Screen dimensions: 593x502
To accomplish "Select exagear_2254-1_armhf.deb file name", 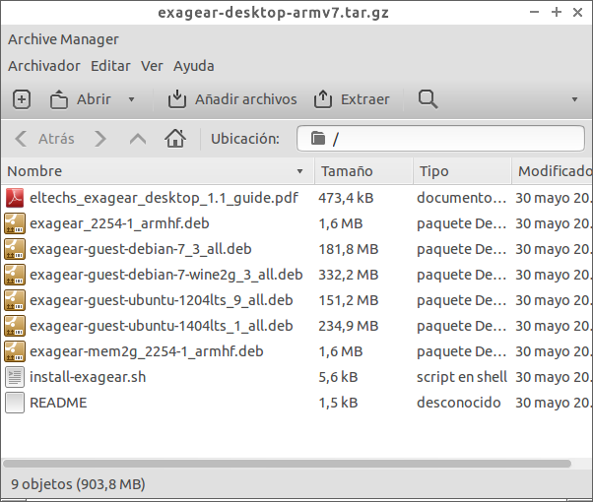I will 119,223.
